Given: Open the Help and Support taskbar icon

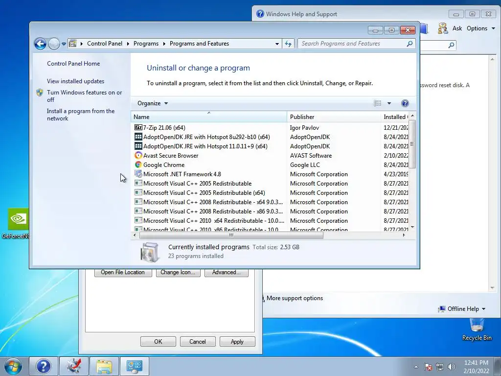Looking at the screenshot, I should 44,366.
